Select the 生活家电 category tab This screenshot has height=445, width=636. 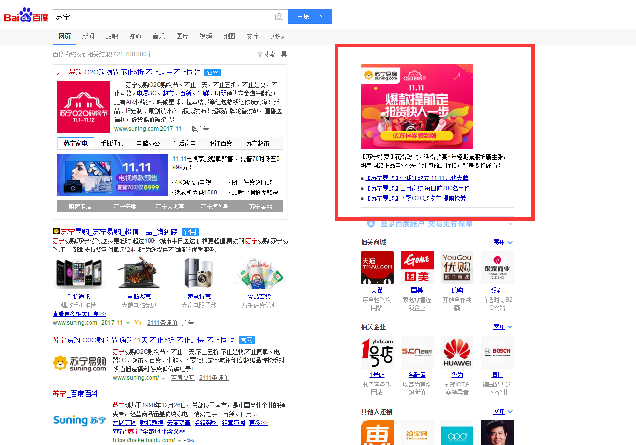click(x=184, y=143)
